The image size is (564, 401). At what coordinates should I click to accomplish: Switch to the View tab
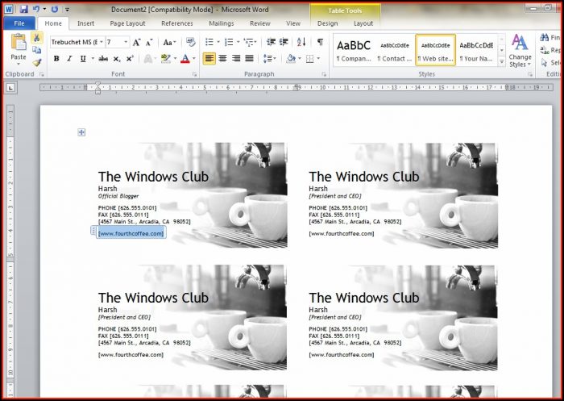(293, 23)
